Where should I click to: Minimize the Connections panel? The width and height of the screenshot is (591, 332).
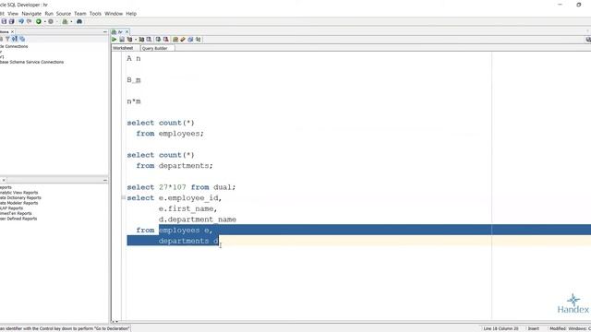click(x=105, y=32)
